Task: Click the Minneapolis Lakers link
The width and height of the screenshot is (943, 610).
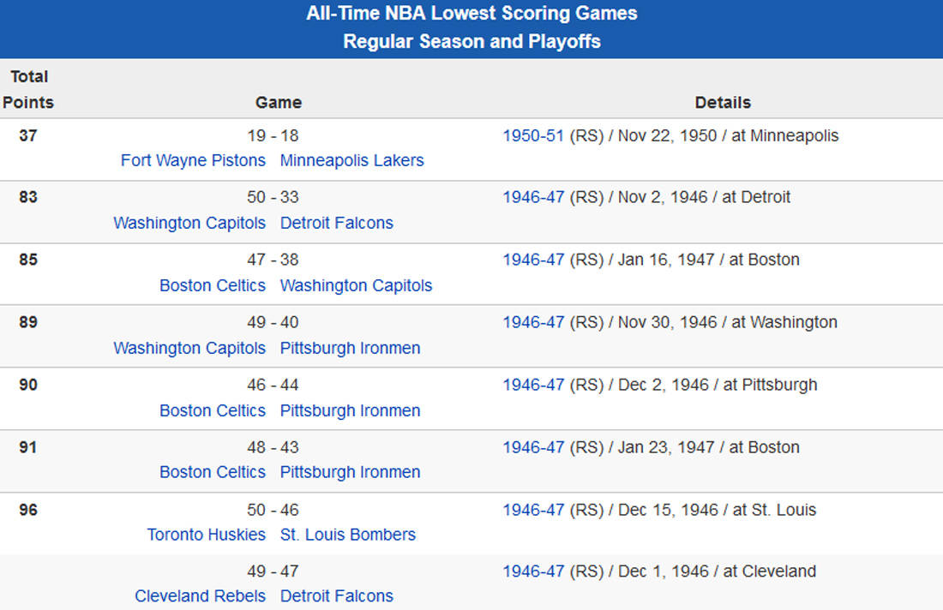Action: [x=351, y=160]
